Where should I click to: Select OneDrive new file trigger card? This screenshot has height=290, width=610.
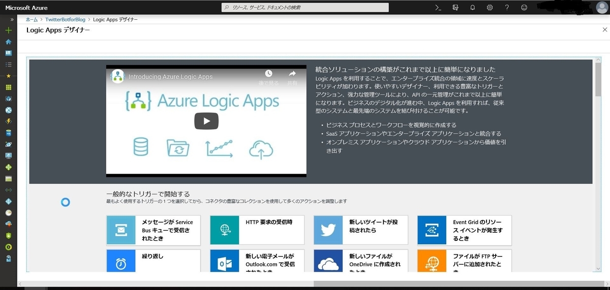coord(361,260)
